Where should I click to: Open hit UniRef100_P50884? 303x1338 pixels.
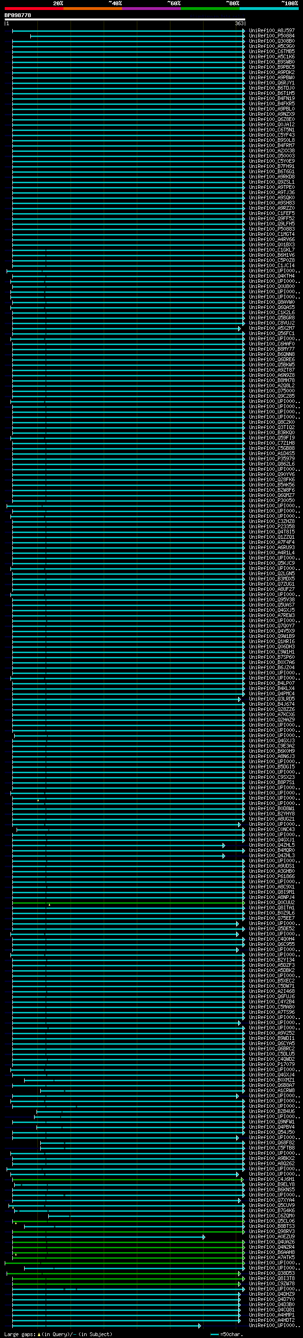272,36
